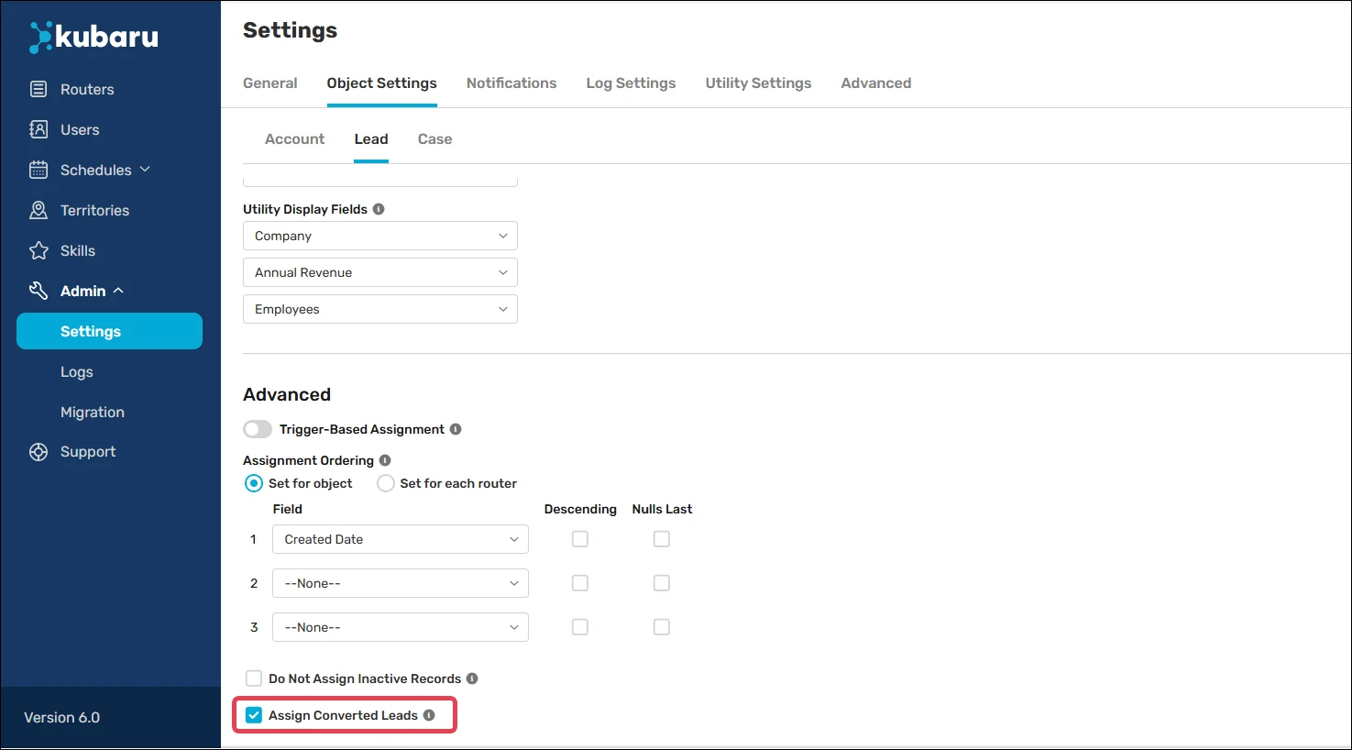Click the kubaru logo
1352x750 pixels.
pos(93,37)
